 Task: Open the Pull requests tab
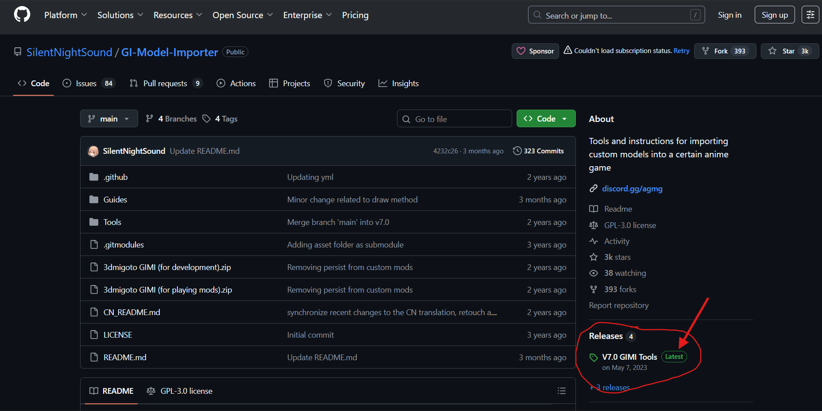pyautogui.click(x=166, y=83)
